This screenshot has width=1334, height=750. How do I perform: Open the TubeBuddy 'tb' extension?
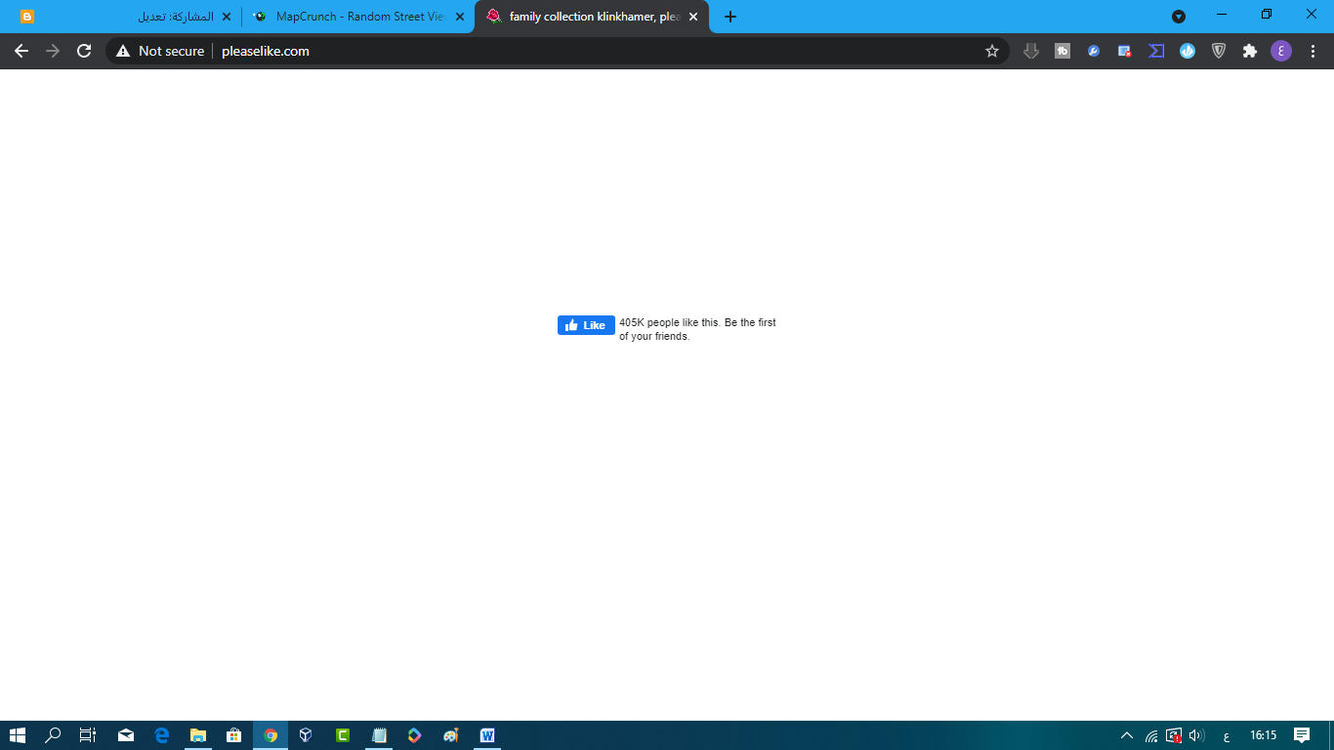click(1063, 51)
